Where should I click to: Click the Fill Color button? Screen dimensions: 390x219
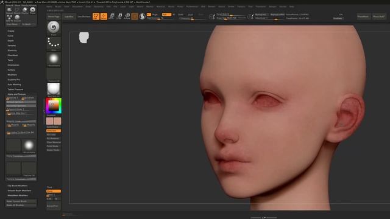pyautogui.click(x=54, y=134)
